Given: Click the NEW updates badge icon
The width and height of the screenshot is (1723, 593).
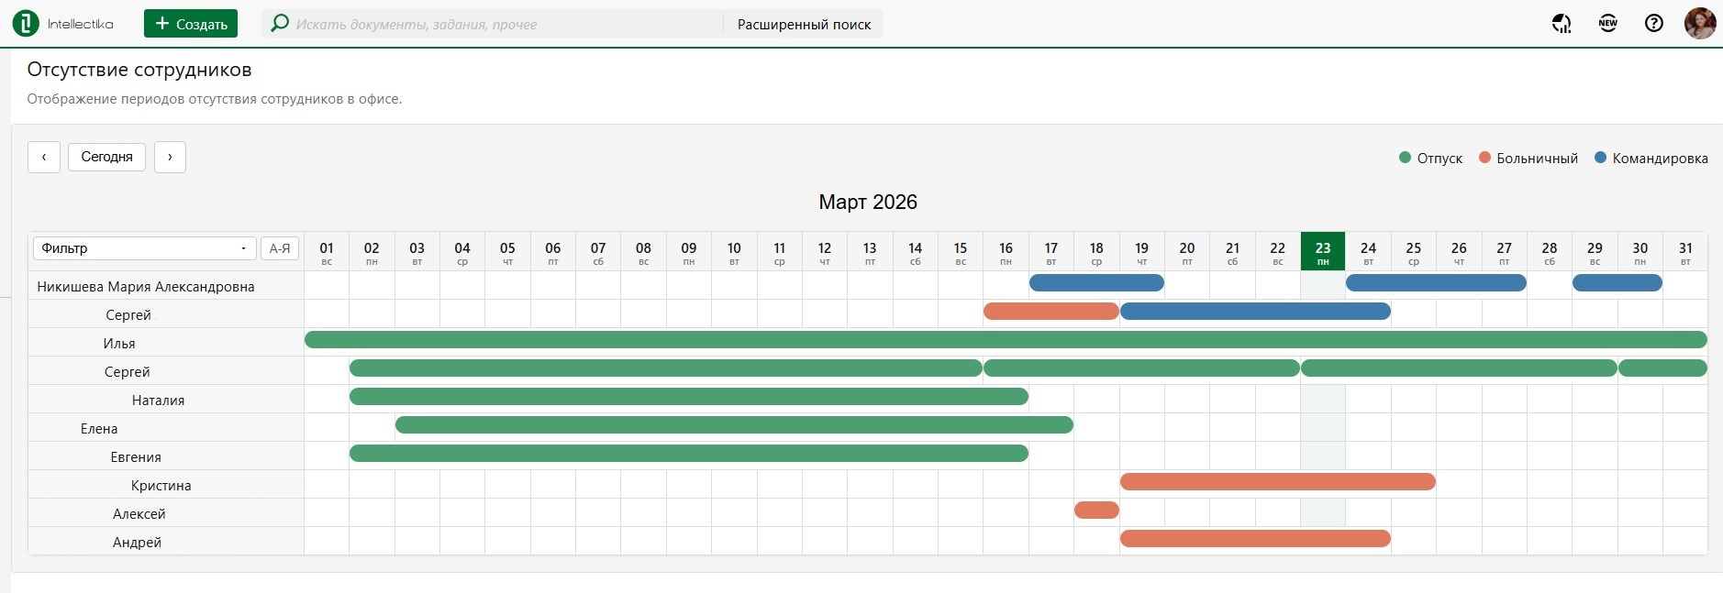Looking at the screenshot, I should tap(1607, 24).
